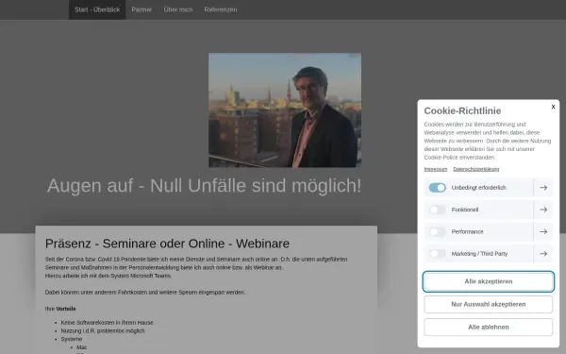Go to Partner navigation item

(x=141, y=9)
